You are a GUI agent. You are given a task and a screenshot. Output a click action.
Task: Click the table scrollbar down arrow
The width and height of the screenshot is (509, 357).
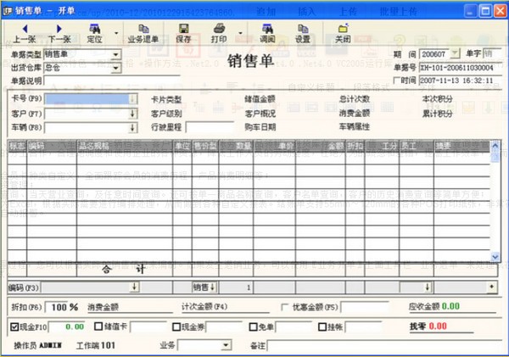495,256
